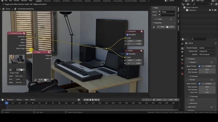The height and width of the screenshot is (122, 218).
Task: Click the folder icon in Image node
Action: 45,80
